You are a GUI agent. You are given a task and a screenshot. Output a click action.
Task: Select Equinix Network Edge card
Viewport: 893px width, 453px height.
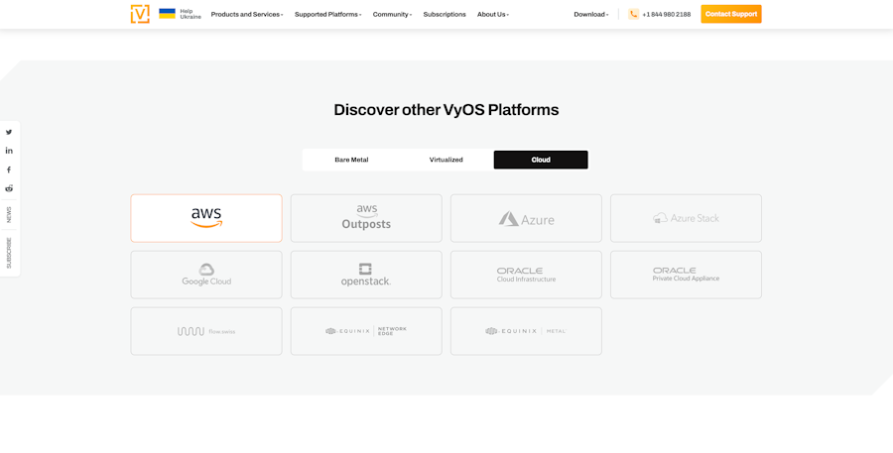click(366, 331)
